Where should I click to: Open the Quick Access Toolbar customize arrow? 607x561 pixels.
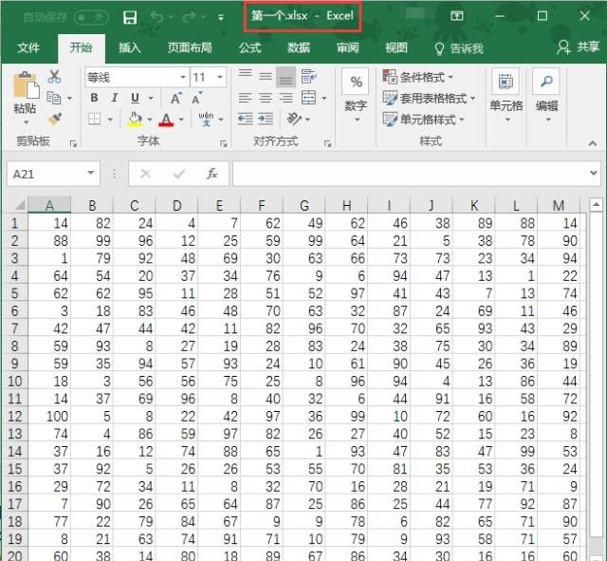point(221,17)
